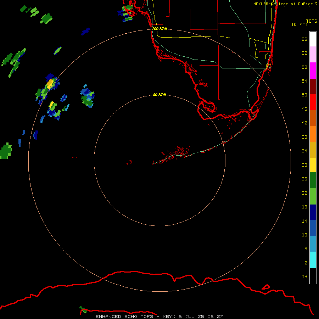319x319 pixels.
Task: Click legend value "6"
Action: point(306,248)
